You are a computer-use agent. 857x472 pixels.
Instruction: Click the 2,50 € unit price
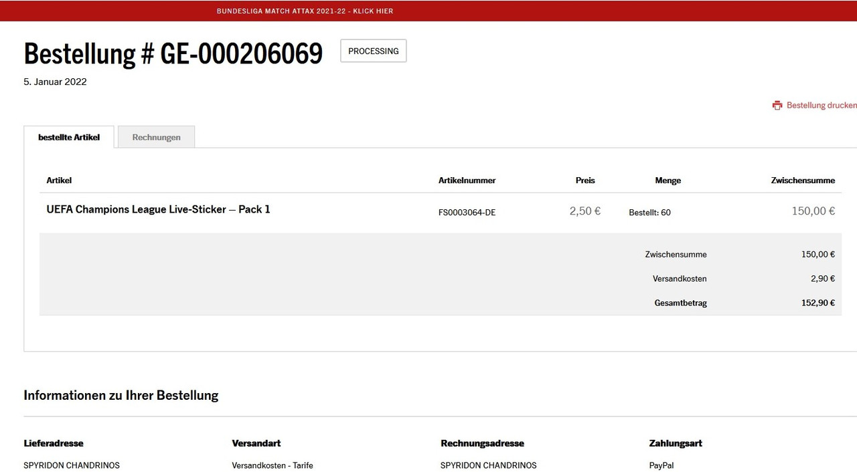click(x=585, y=211)
